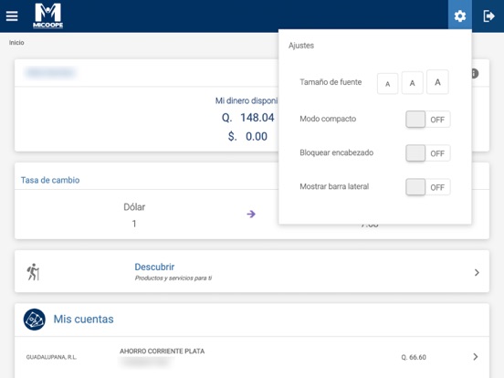Toggle Bloquear encabezado switch
Image resolution: width=504 pixels, height=378 pixels.
tap(428, 153)
